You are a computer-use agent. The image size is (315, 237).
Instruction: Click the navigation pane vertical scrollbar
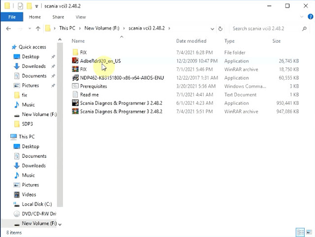pos(60,124)
